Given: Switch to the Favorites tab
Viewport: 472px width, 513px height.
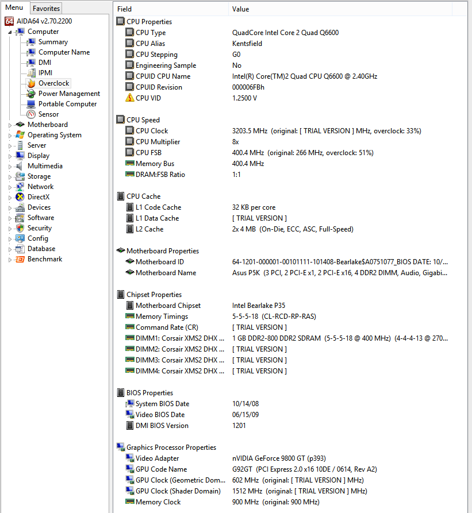Looking at the screenshot, I should [46, 9].
